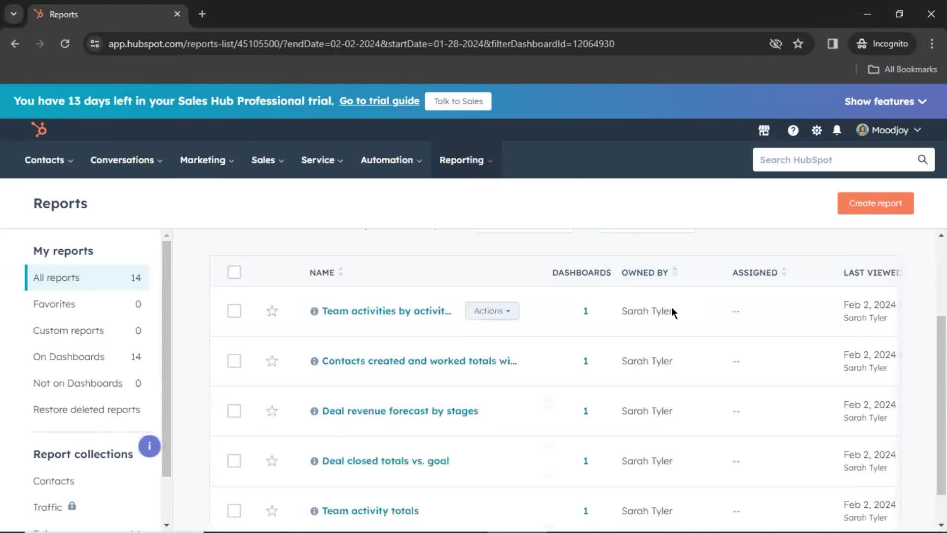Expand the Reporting navigation dropdown
The width and height of the screenshot is (947, 533).
coord(466,160)
